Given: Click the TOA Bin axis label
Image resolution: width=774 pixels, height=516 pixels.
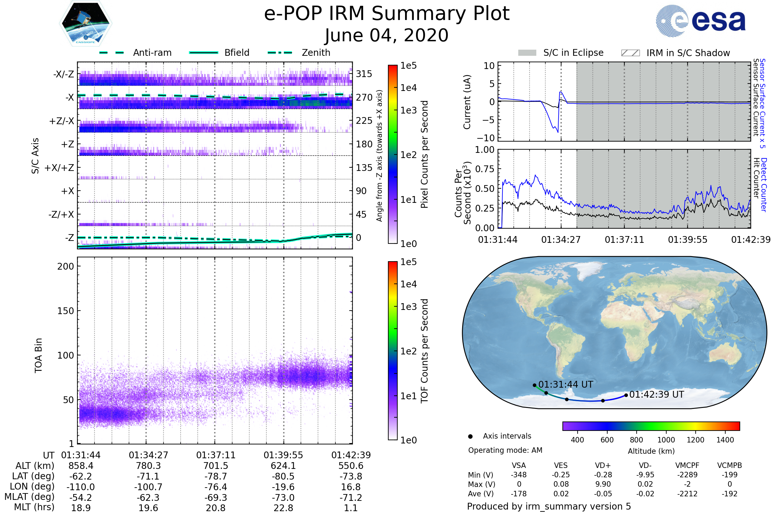Looking at the screenshot, I should point(38,355).
